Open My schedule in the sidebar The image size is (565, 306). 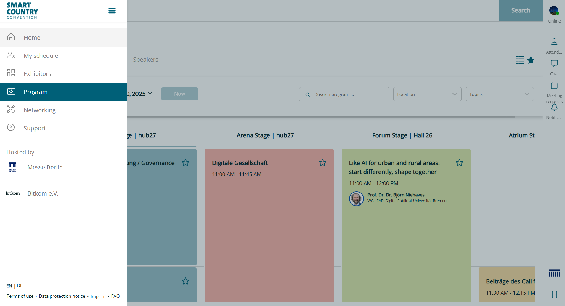(x=63, y=56)
